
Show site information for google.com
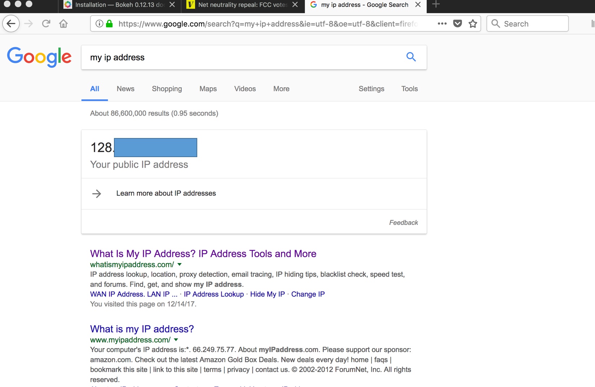point(99,24)
